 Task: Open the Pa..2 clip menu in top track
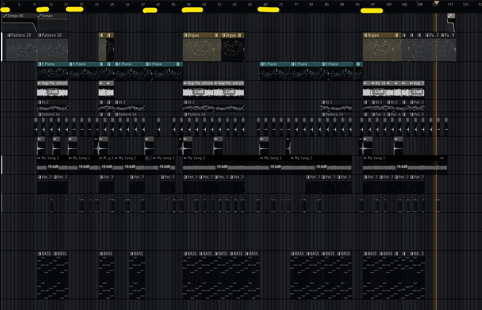pos(427,35)
